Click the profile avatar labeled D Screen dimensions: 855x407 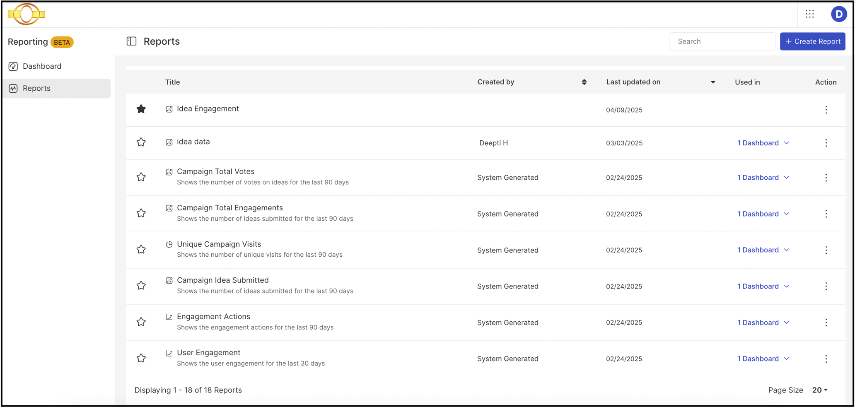839,14
